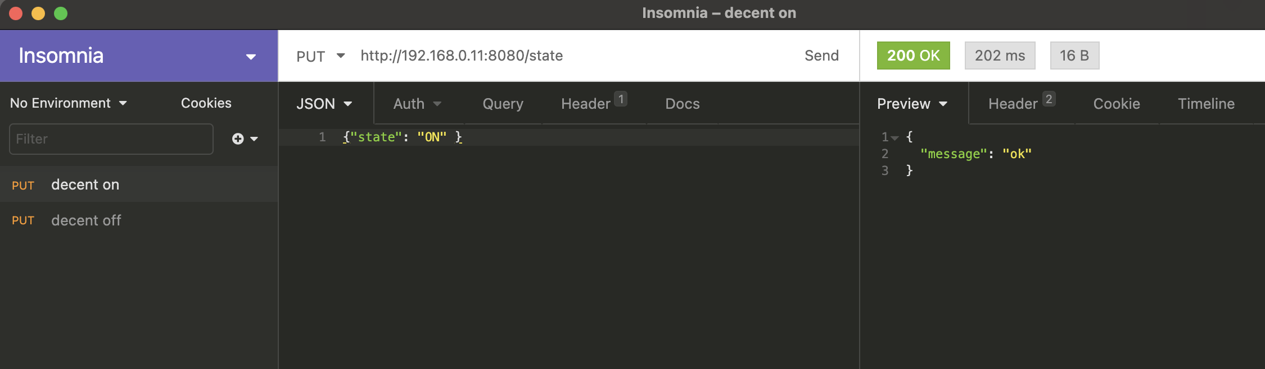1265x369 pixels.
Task: Click the plus icon to create request
Action: (238, 139)
